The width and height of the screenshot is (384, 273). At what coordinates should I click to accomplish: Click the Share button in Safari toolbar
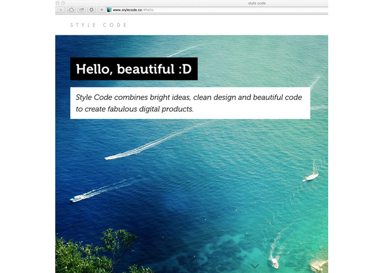[x=81, y=10]
